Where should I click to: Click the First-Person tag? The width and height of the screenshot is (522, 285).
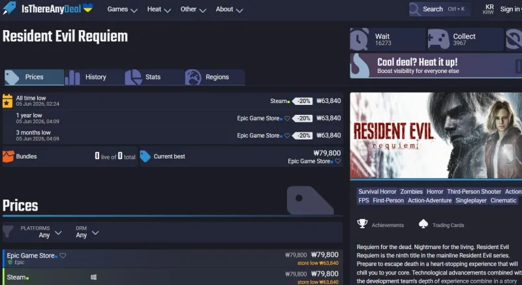tap(388, 200)
